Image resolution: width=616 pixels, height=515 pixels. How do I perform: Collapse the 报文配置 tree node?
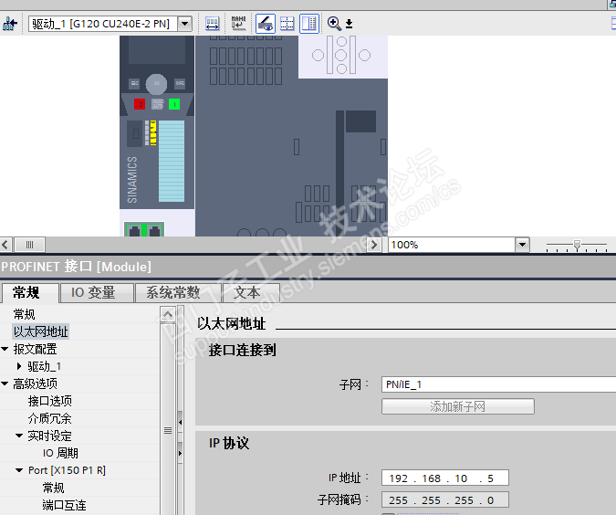pos(5,349)
